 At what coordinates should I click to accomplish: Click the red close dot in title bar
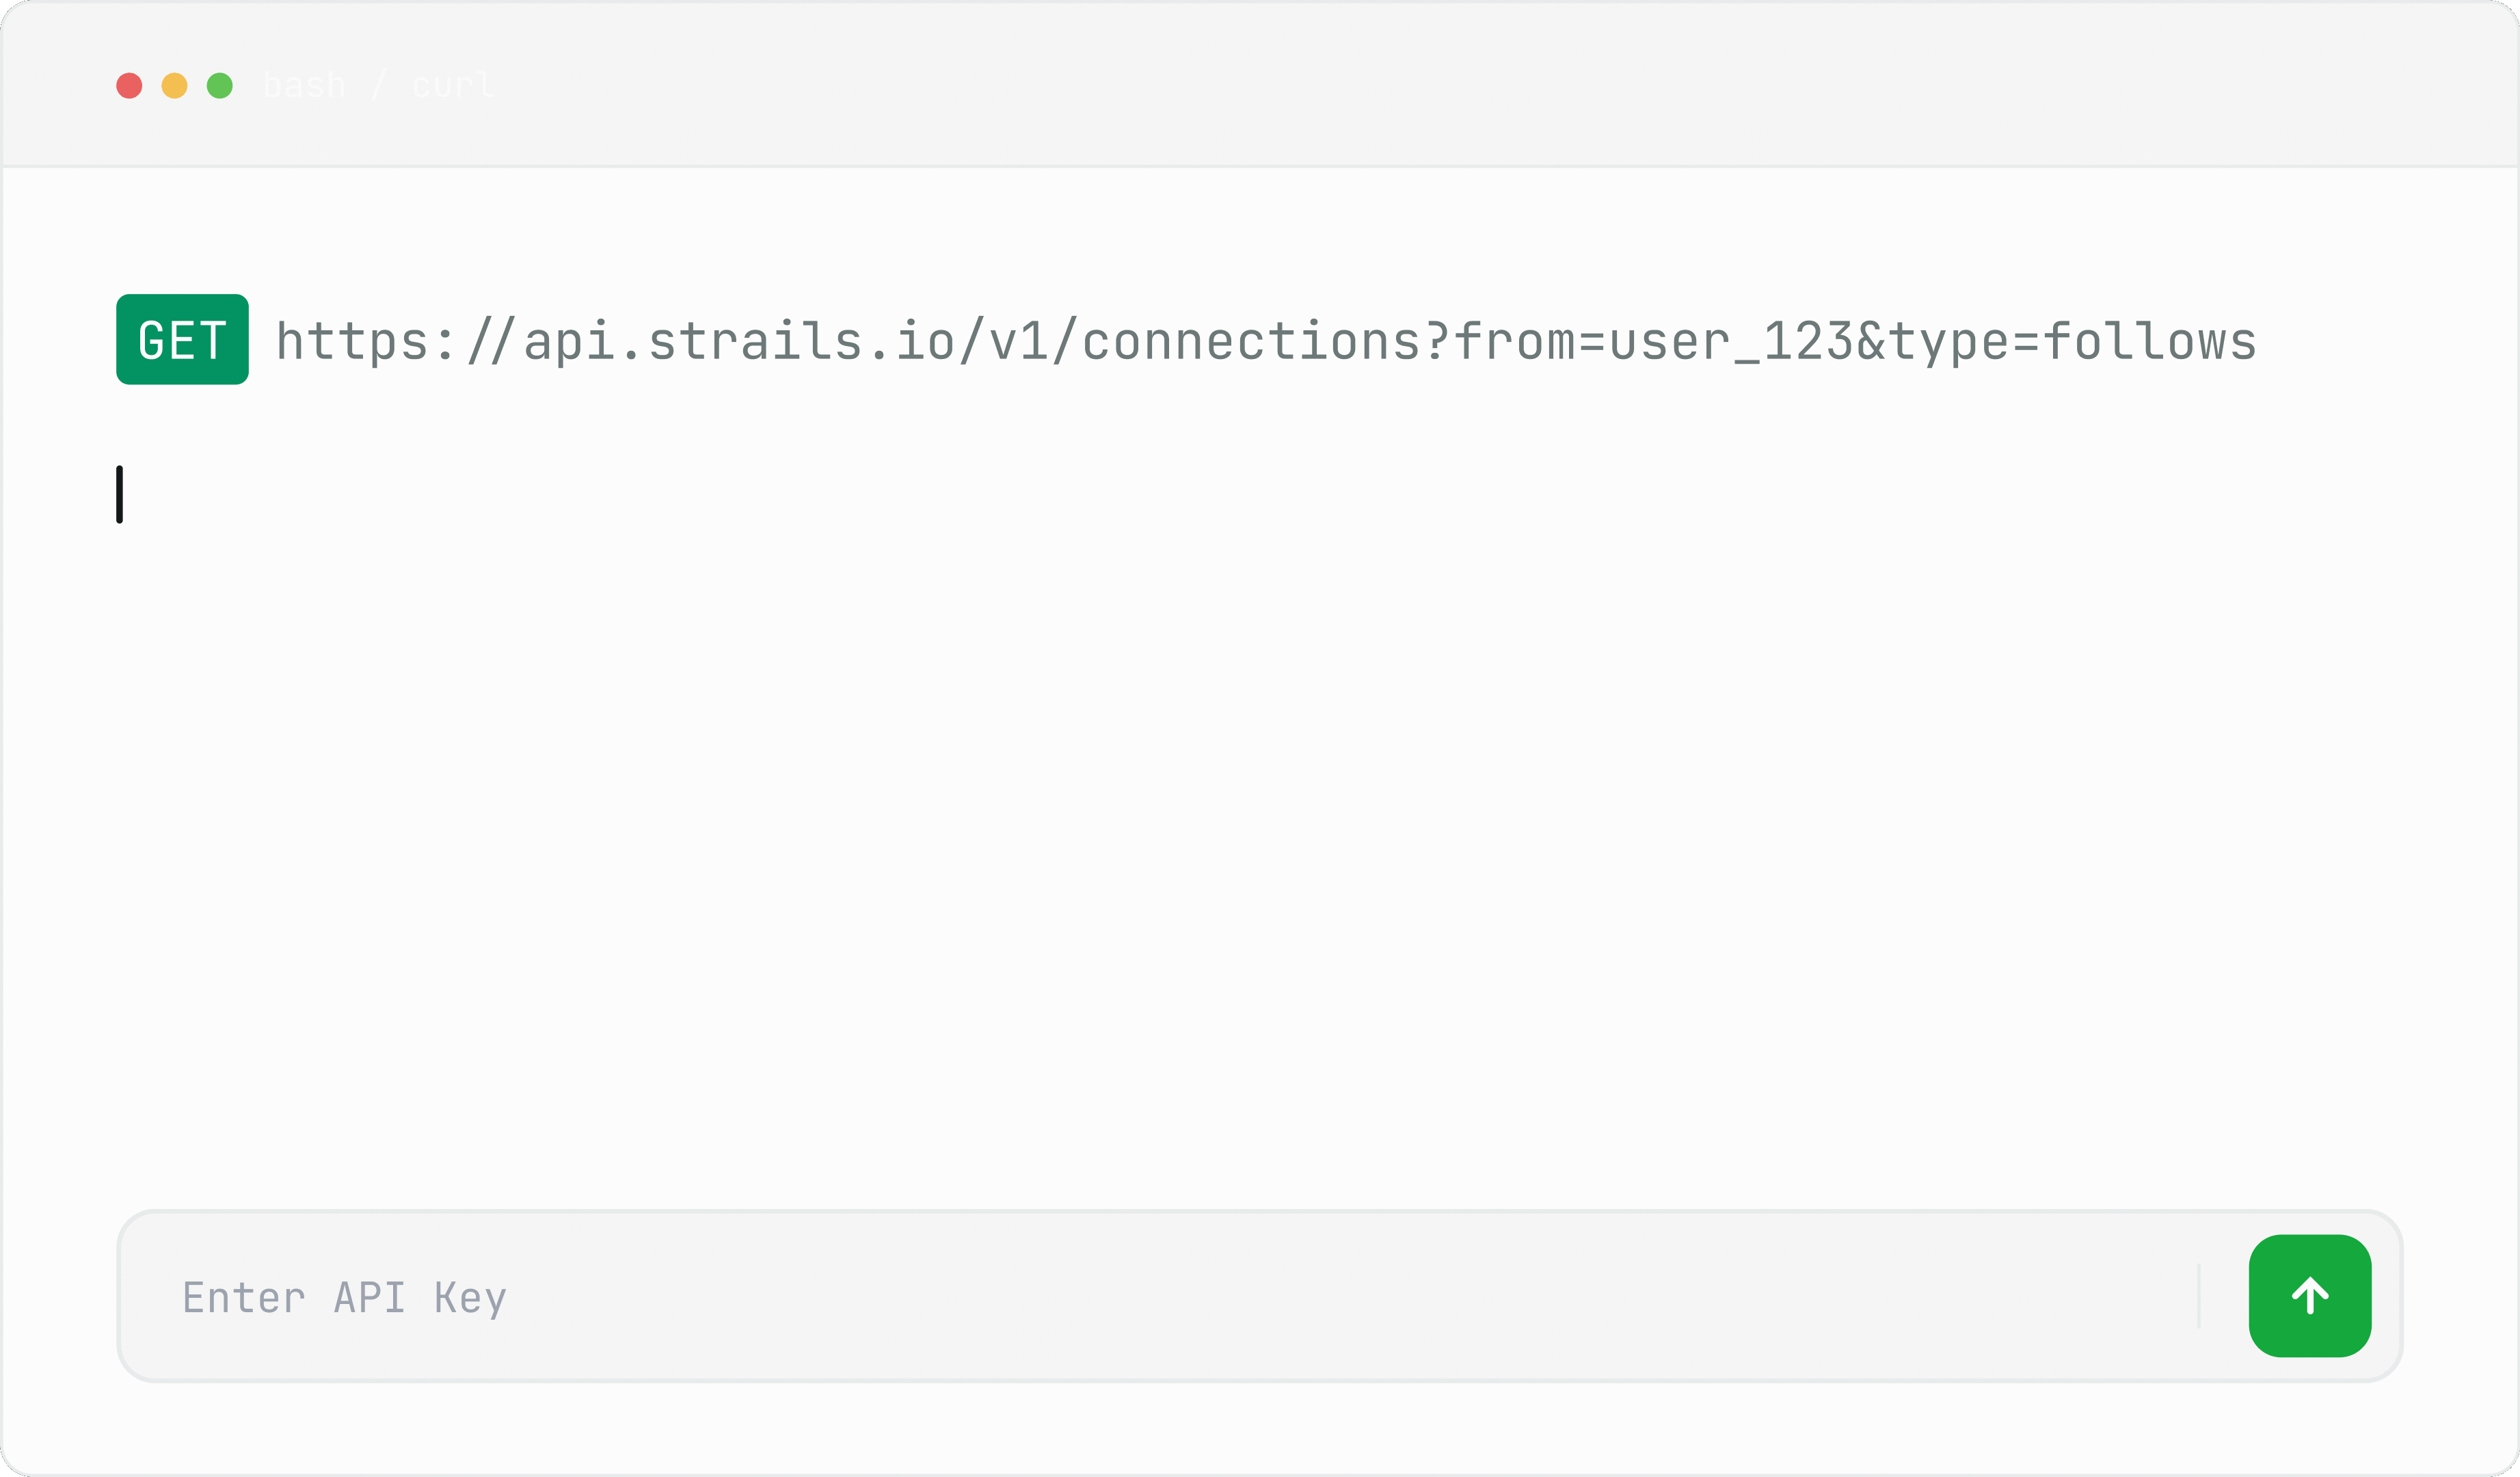pyautogui.click(x=129, y=86)
